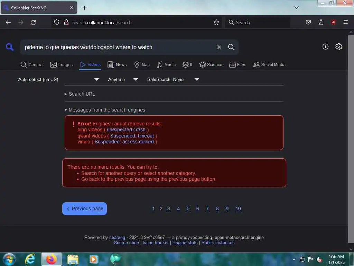Switch to General category tab
The image size is (354, 266).
tap(32, 65)
